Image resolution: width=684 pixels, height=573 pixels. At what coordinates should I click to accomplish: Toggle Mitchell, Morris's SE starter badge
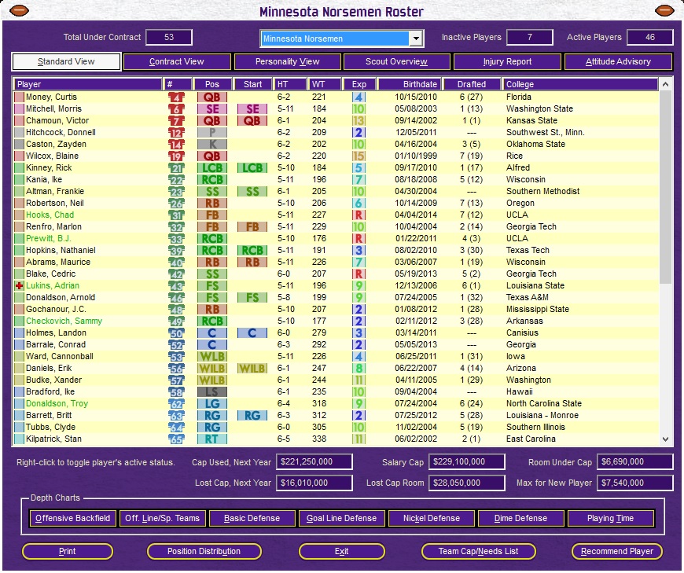coord(254,108)
